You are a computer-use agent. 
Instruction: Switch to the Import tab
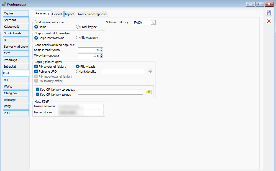[x=69, y=14]
